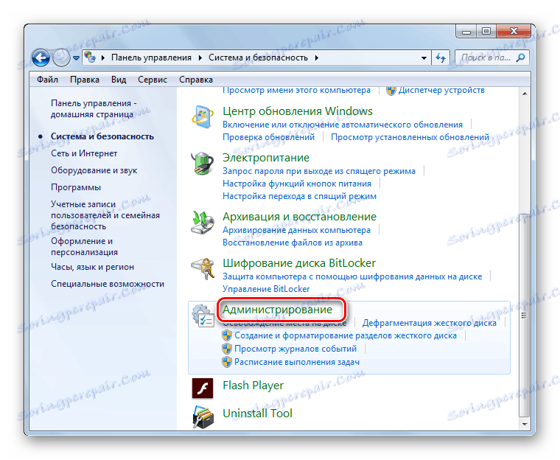Open the address bar history dropdown
The image size is (560, 460).
[424, 58]
